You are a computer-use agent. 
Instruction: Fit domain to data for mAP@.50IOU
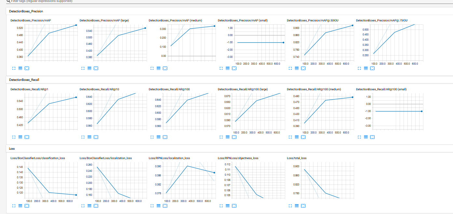coord(303,68)
